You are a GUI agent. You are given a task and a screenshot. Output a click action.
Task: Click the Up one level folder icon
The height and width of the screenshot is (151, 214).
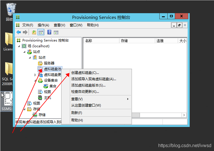point(34,32)
